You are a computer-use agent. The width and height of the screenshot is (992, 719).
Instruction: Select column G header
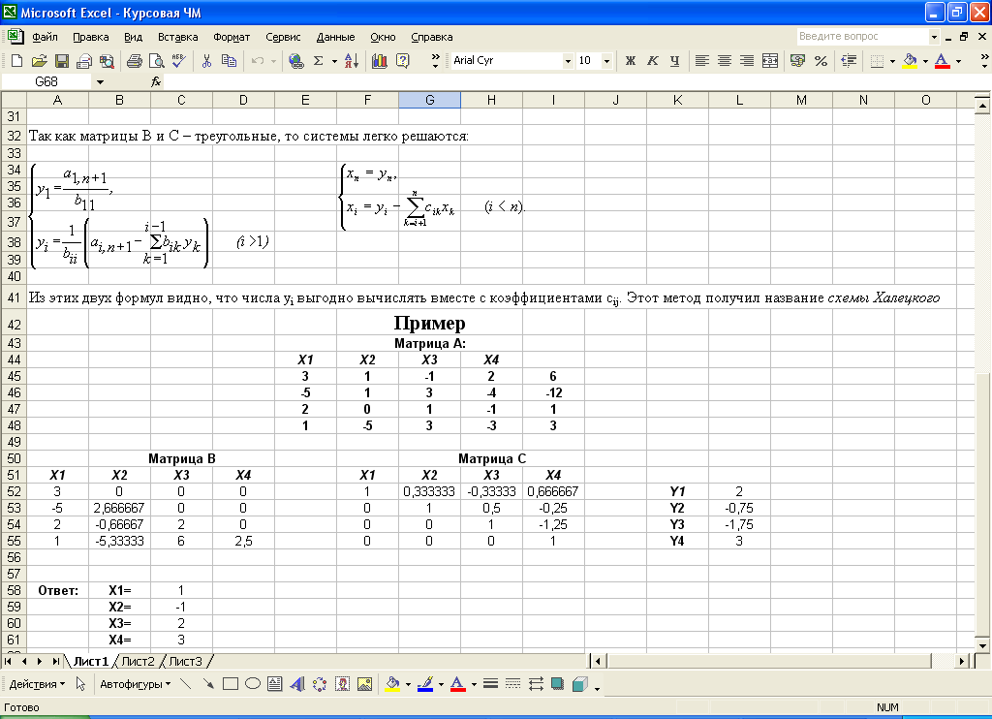click(429, 100)
